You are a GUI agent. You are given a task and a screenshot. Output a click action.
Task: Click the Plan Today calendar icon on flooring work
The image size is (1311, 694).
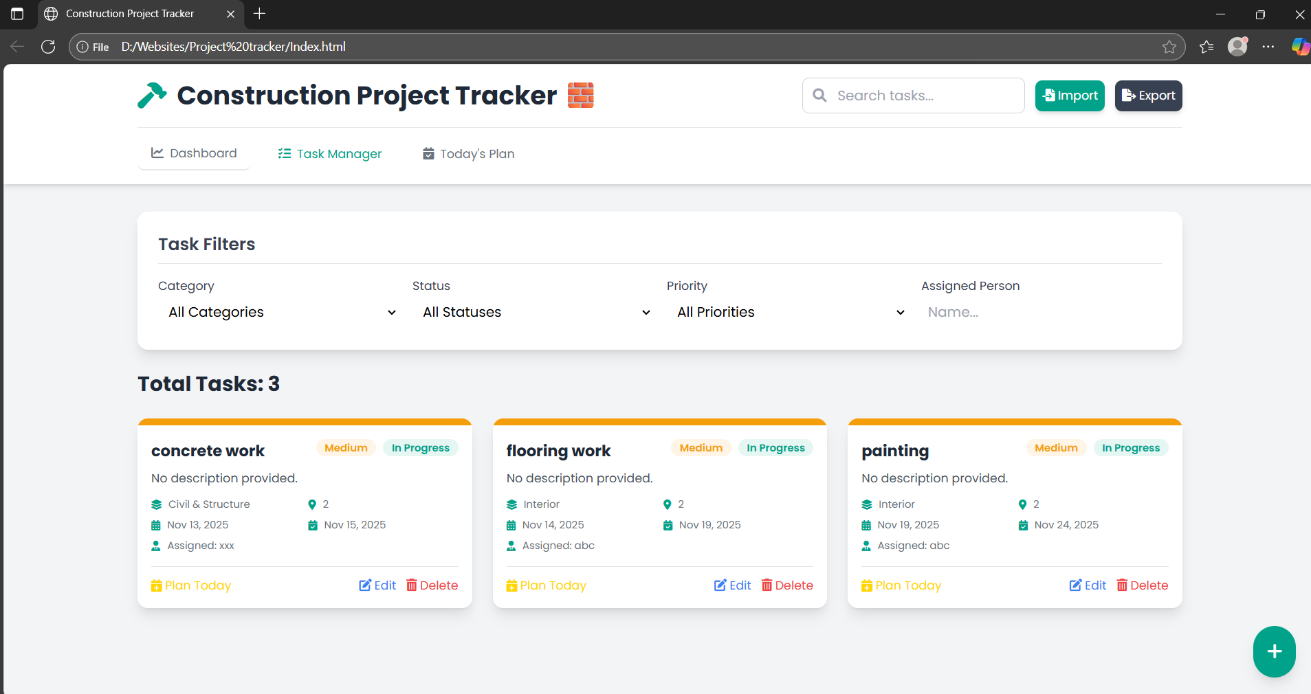click(x=511, y=585)
